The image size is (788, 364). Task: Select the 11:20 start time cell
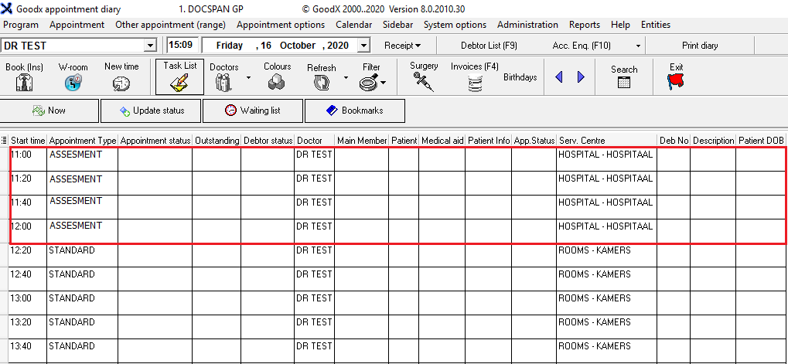tap(28, 182)
